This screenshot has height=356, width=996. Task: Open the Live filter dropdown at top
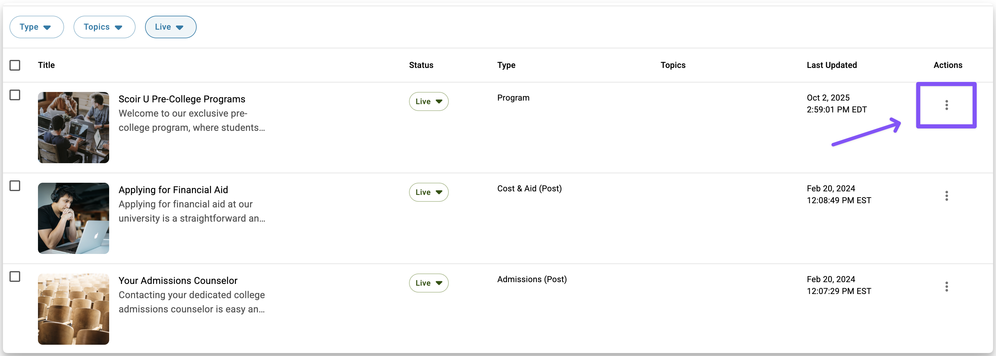(x=170, y=27)
